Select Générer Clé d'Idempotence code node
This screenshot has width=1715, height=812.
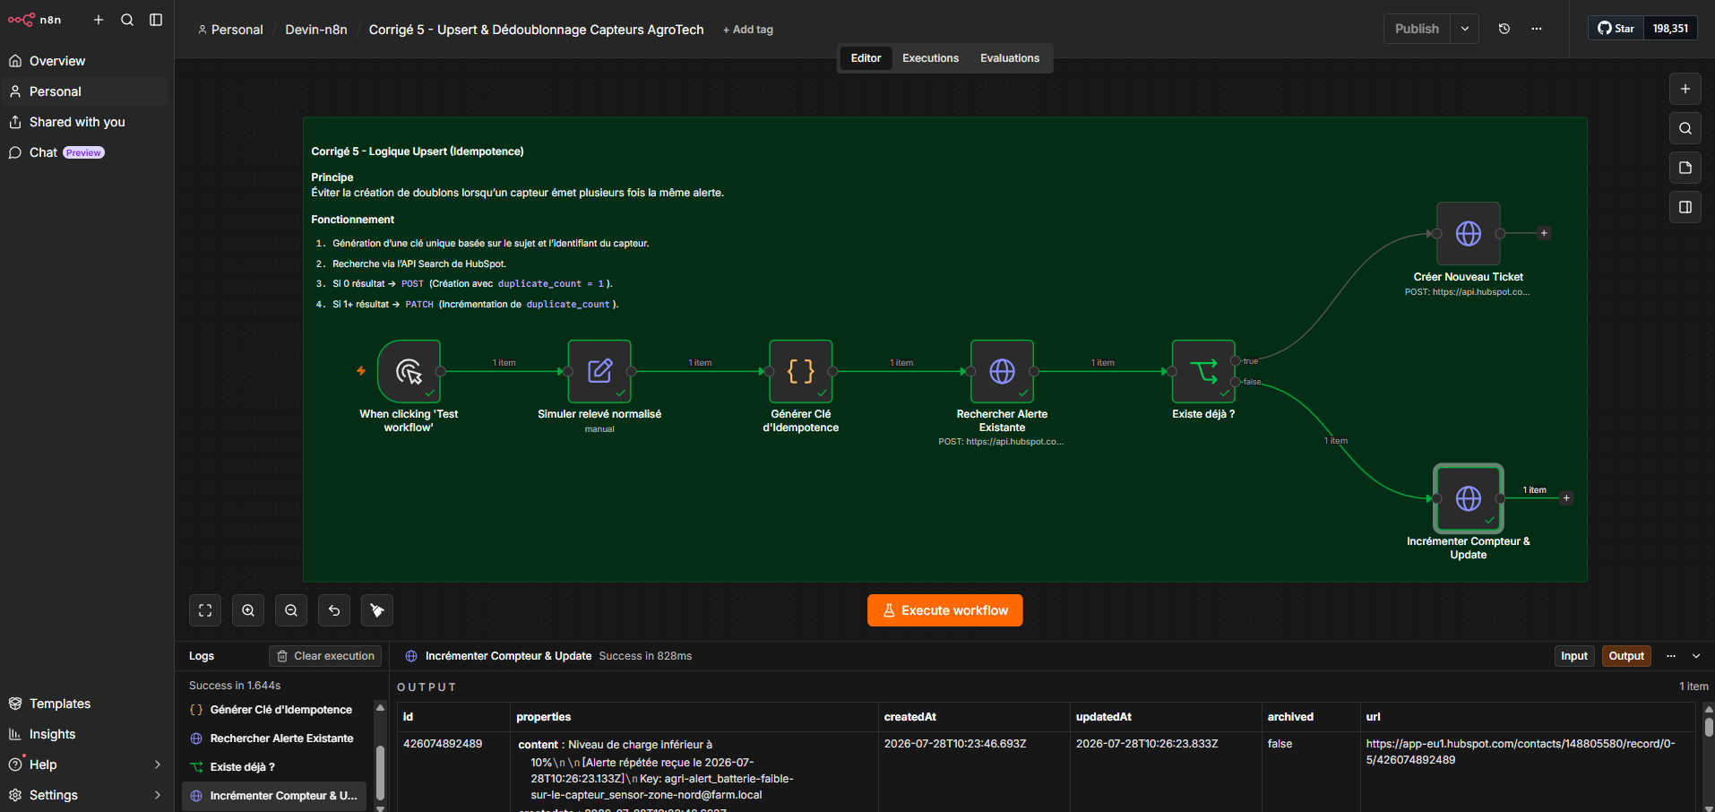(x=801, y=371)
